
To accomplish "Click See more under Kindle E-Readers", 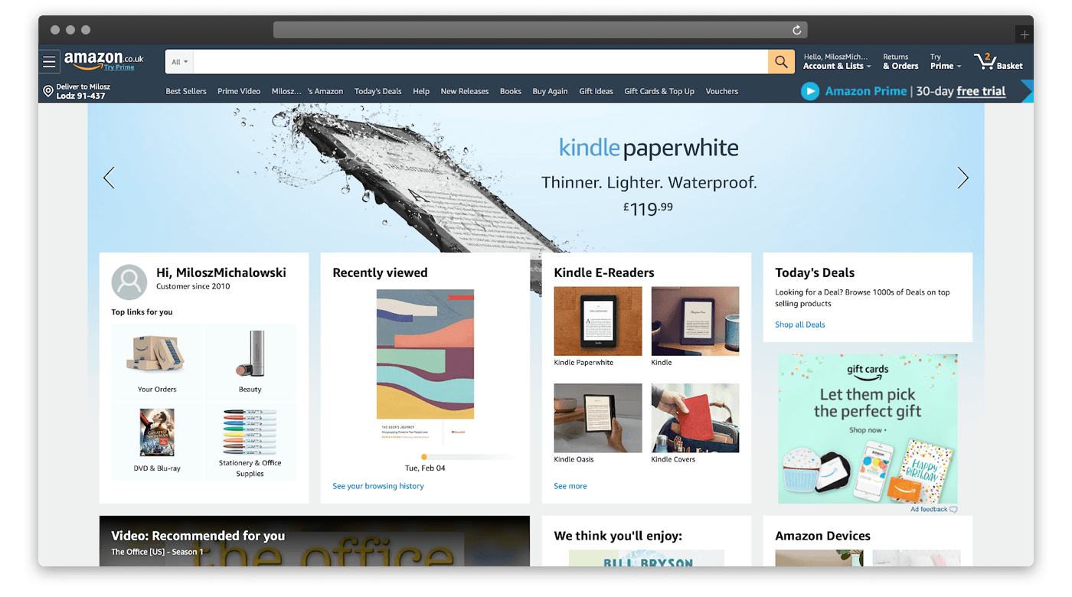I will point(570,486).
